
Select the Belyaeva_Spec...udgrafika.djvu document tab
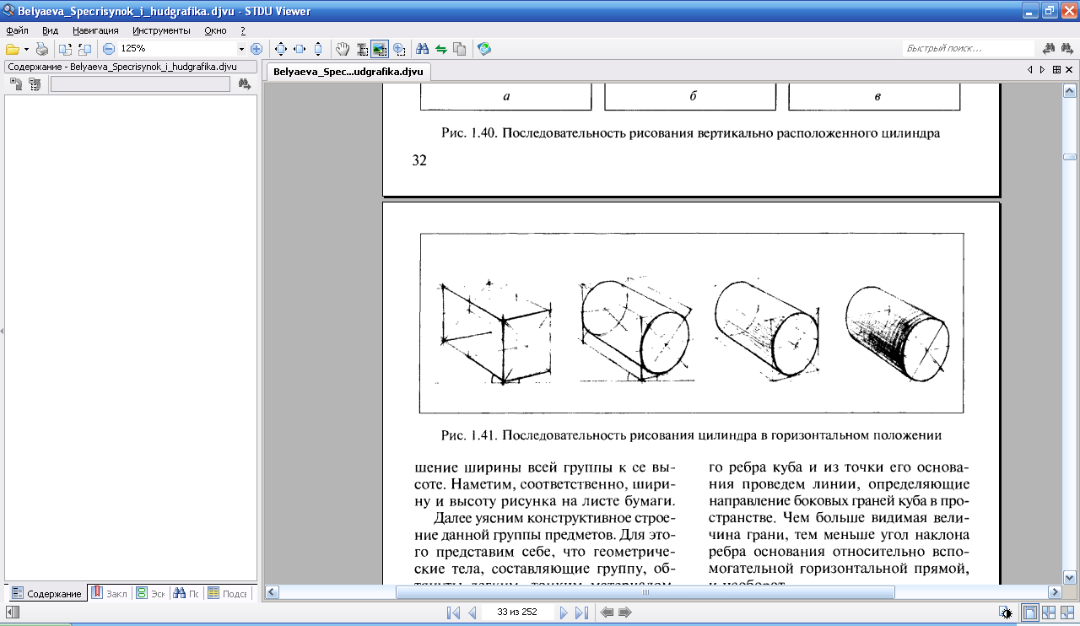point(348,72)
